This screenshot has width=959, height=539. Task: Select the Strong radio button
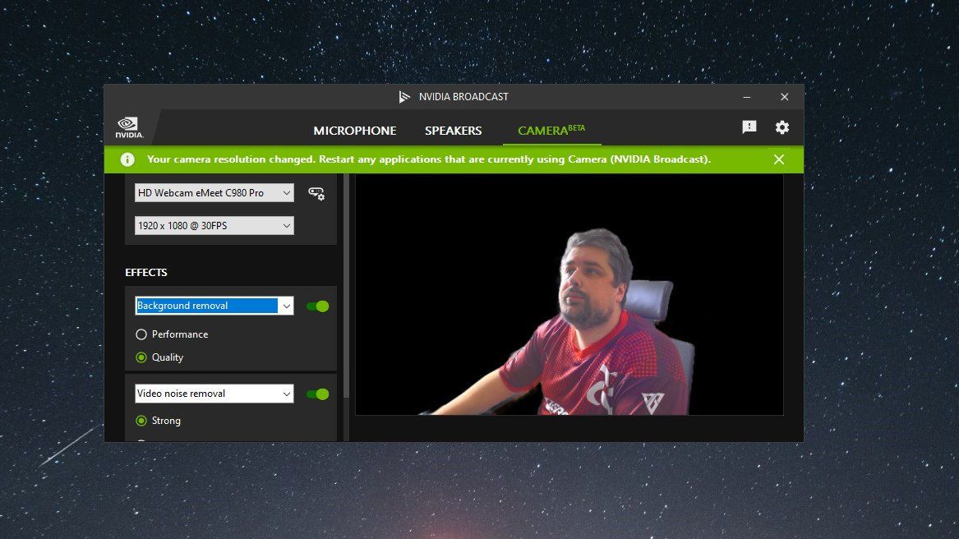pyautogui.click(x=141, y=421)
